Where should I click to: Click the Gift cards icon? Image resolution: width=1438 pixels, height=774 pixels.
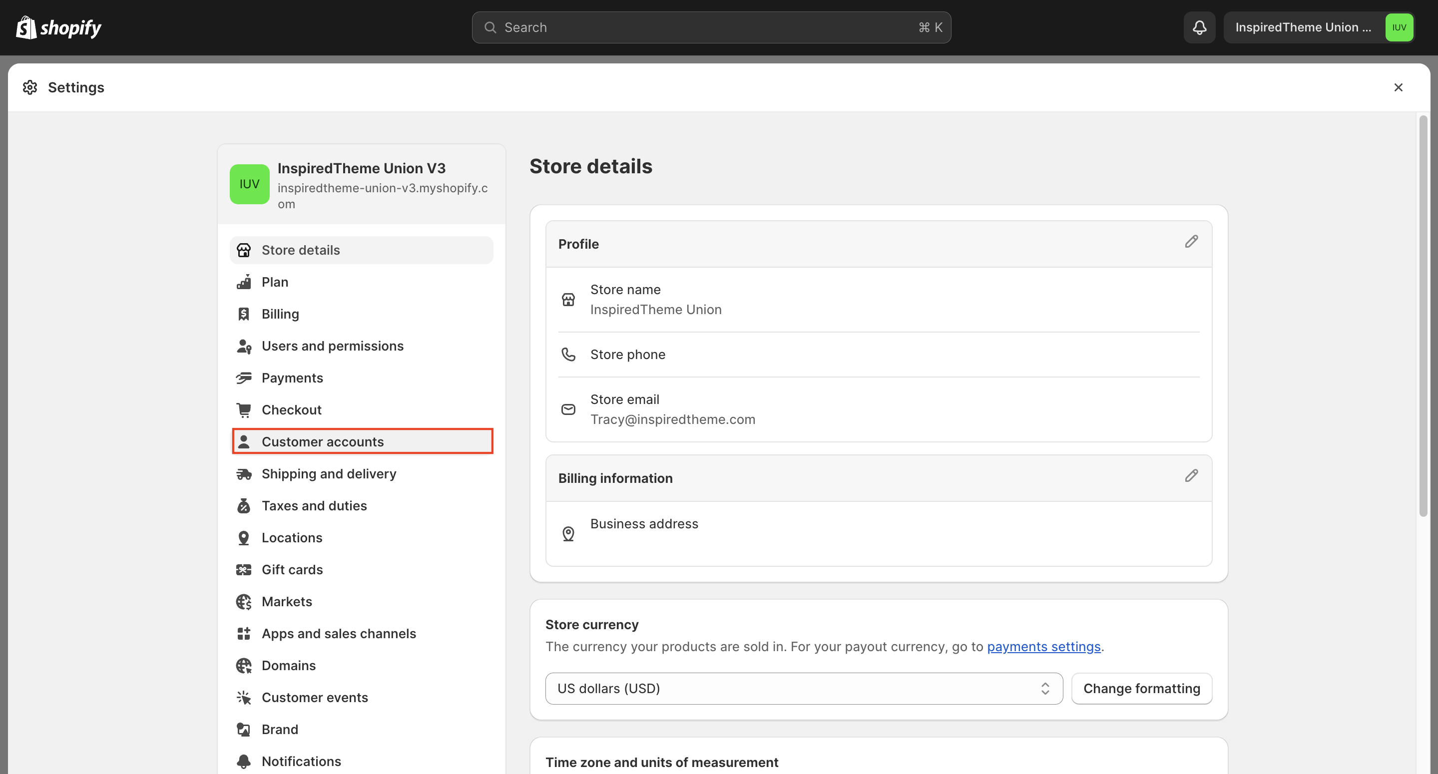point(244,570)
